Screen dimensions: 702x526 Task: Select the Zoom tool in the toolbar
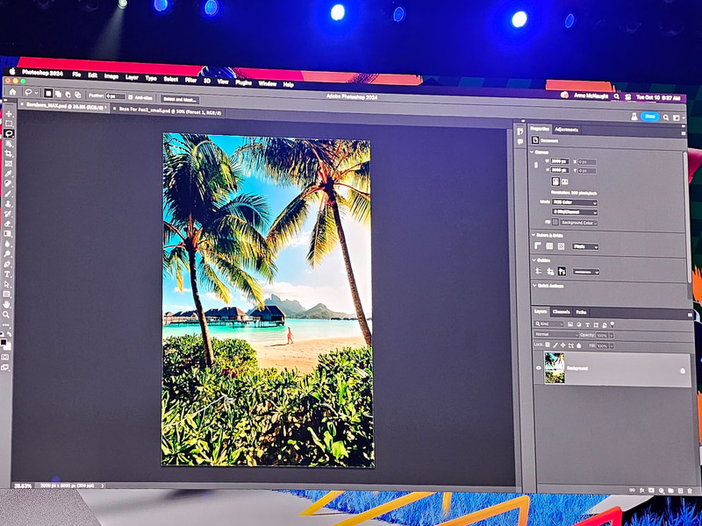(6, 315)
